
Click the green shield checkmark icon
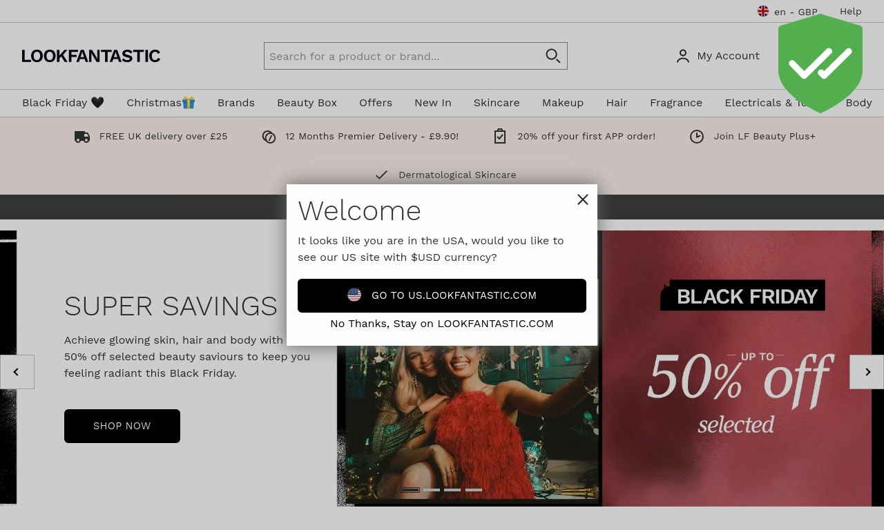[x=820, y=63]
